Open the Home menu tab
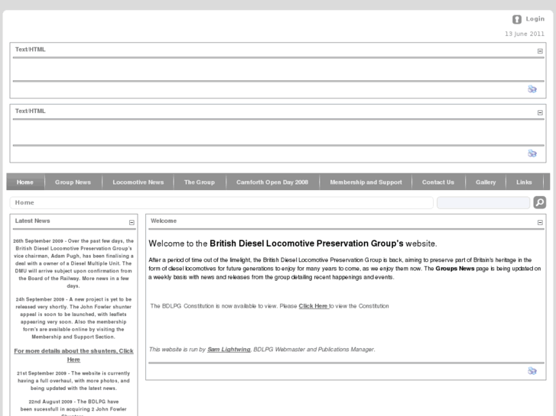 pos(25,182)
